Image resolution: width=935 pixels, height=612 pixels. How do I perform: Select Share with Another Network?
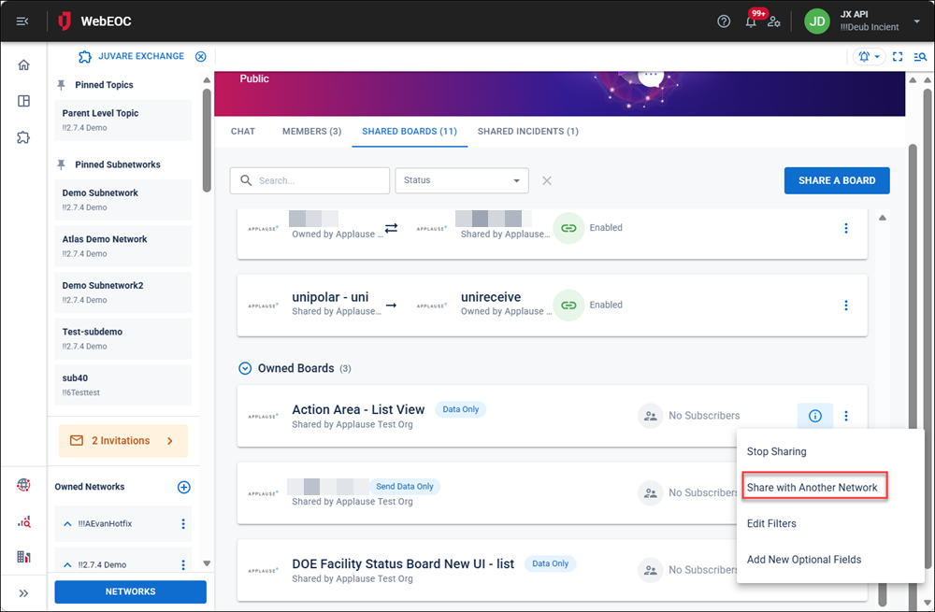click(x=814, y=488)
